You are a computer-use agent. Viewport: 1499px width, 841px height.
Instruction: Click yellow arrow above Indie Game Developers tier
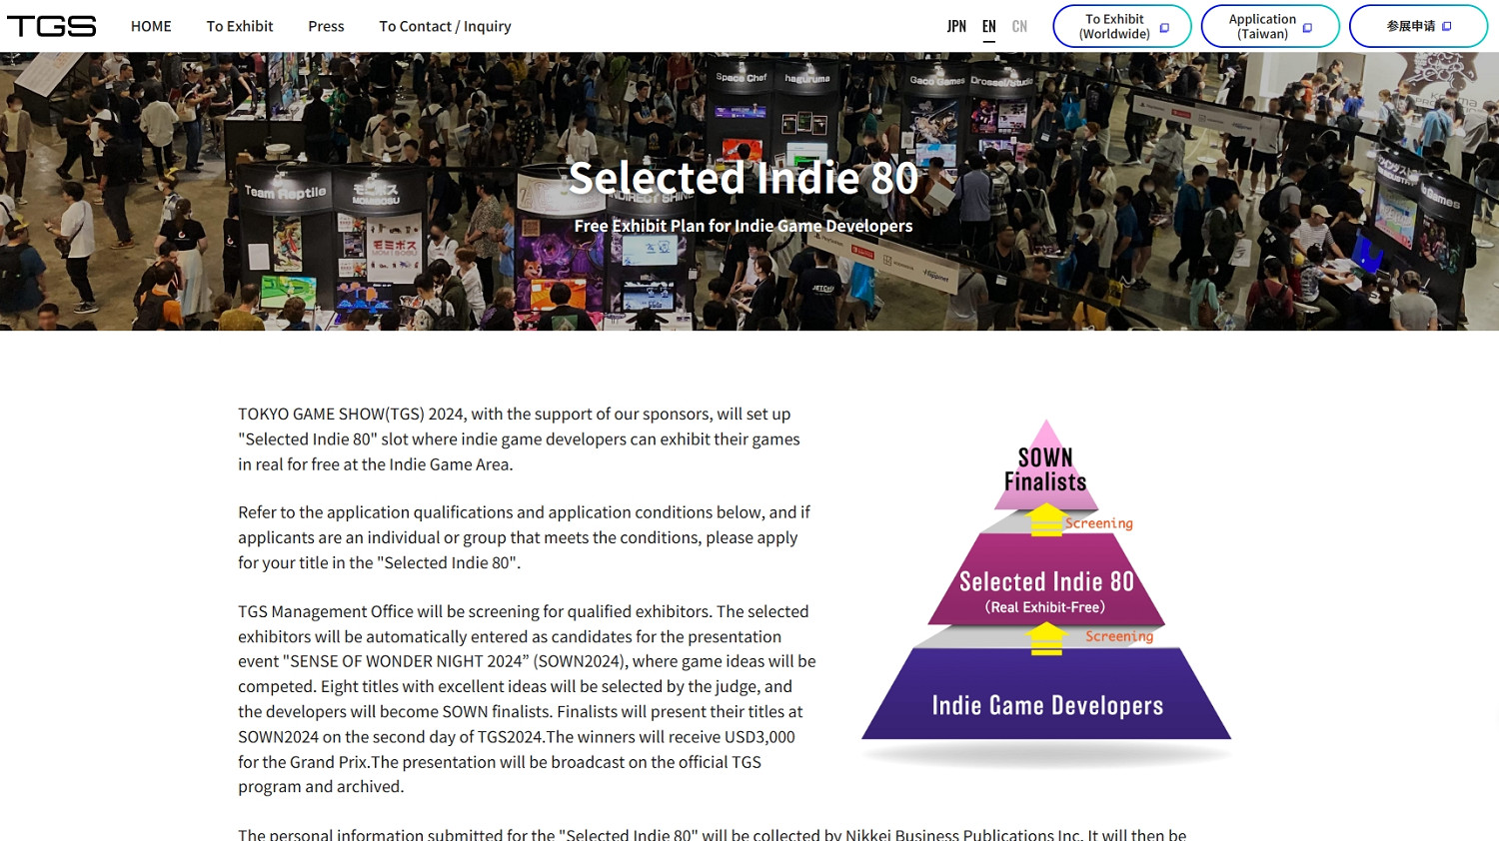pyautogui.click(x=1046, y=638)
